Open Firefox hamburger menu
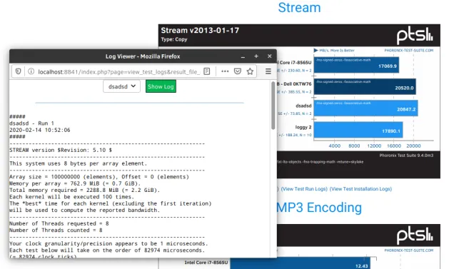 tap(268, 71)
